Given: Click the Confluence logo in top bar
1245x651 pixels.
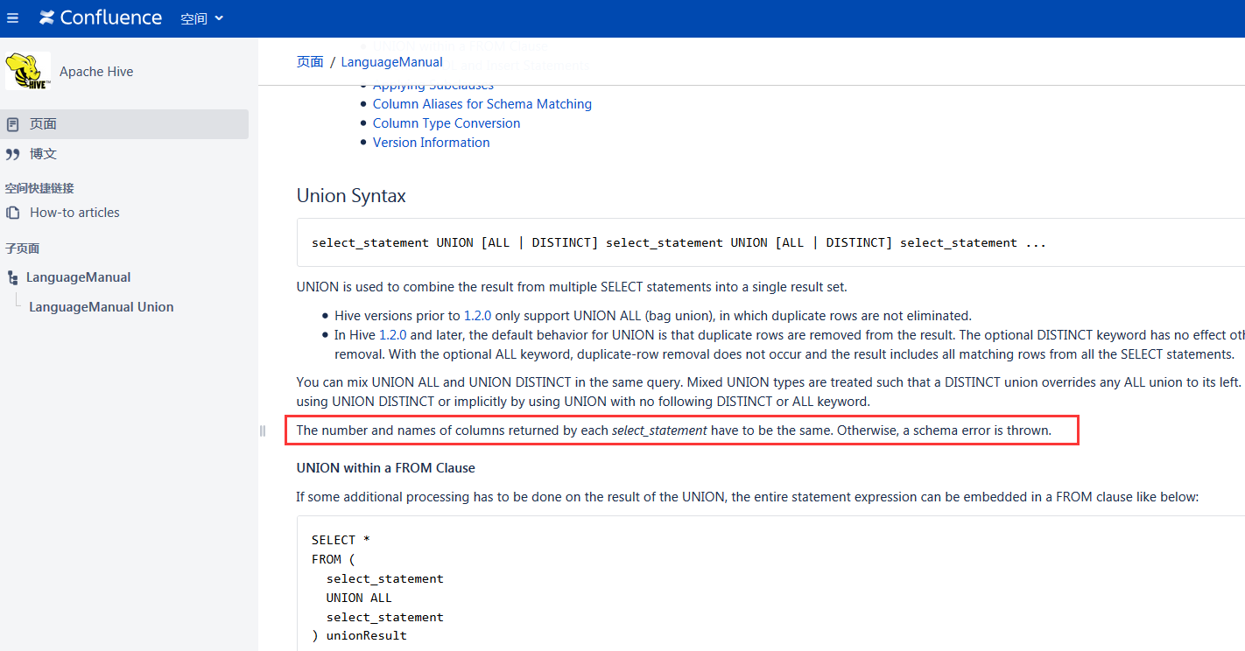Looking at the screenshot, I should tap(100, 17).
